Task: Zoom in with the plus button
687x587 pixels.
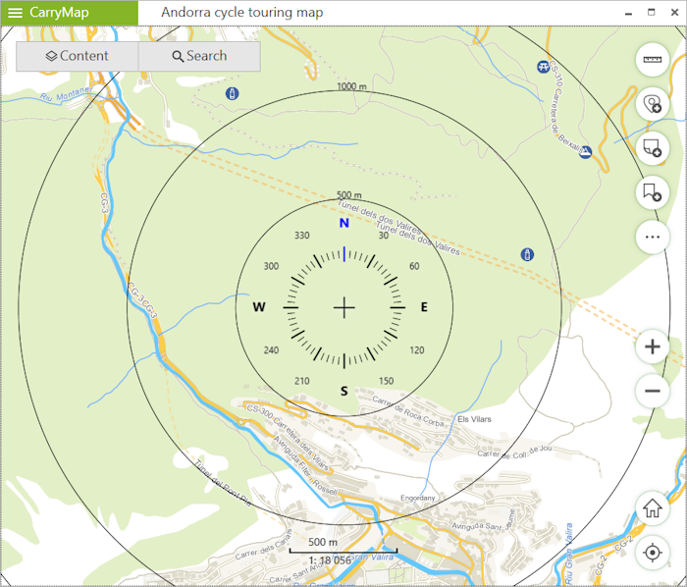Action: (x=652, y=347)
